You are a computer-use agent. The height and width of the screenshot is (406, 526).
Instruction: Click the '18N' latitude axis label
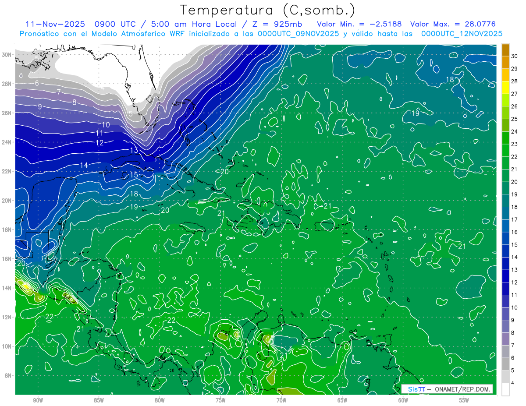pyautogui.click(x=7, y=229)
